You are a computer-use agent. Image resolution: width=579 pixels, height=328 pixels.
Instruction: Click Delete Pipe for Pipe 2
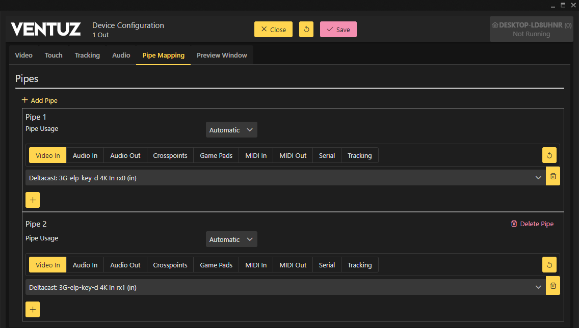[x=532, y=224]
